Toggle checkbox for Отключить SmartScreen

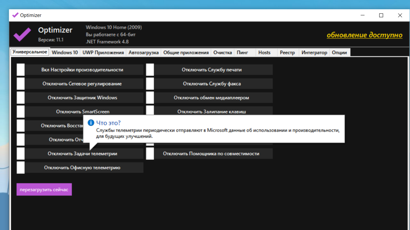click(x=20, y=112)
